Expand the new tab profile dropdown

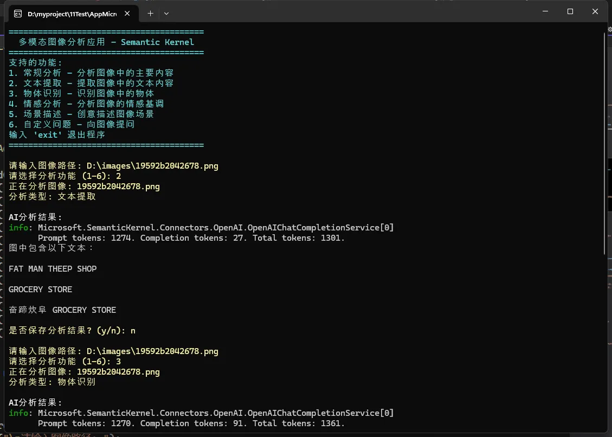click(x=166, y=14)
